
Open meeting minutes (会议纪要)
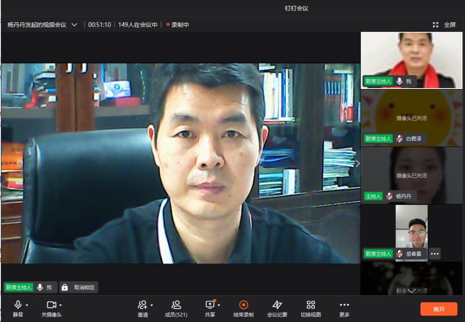click(277, 305)
